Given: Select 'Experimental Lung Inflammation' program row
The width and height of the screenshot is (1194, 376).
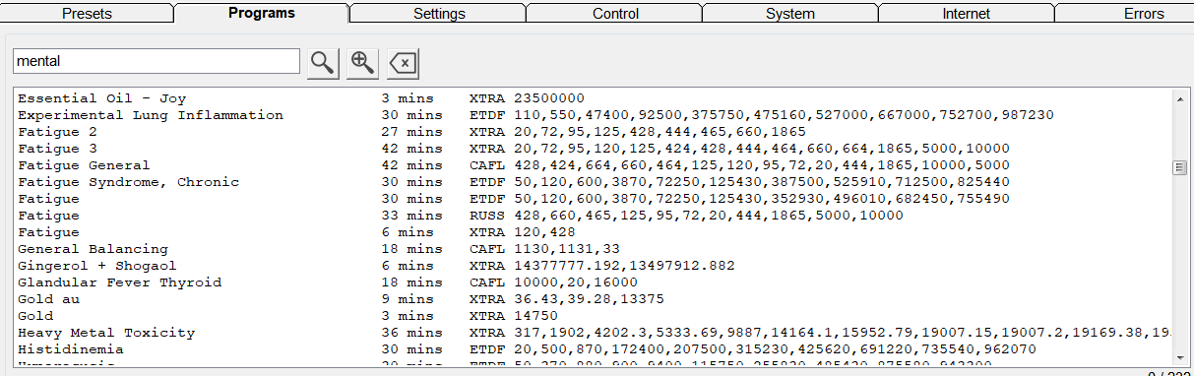Looking at the screenshot, I should coord(594,115).
